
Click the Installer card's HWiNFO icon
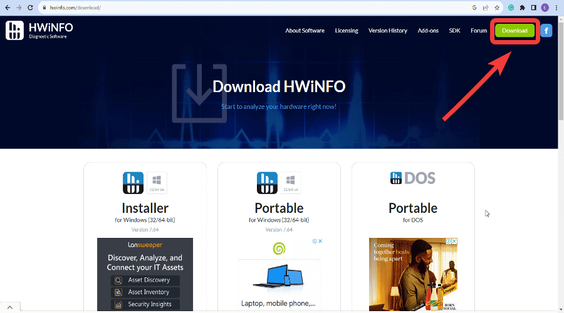tap(133, 183)
